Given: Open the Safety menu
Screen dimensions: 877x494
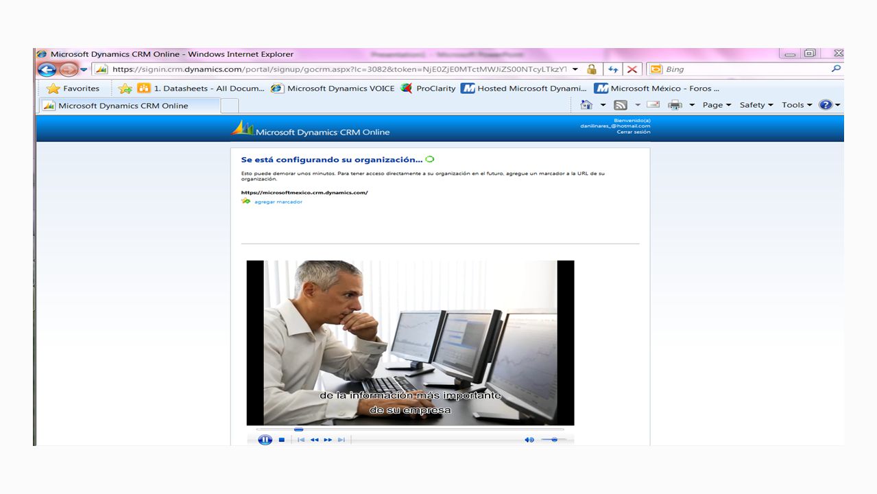Looking at the screenshot, I should (756, 105).
